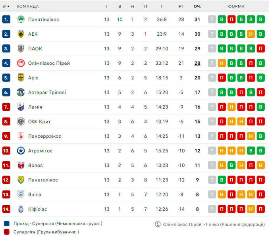Click AEK's orange Н draw form badge
The width and height of the screenshot is (270, 237).
251,34
